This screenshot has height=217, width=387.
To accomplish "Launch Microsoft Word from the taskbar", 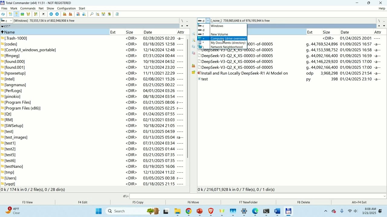I will 277,211.
